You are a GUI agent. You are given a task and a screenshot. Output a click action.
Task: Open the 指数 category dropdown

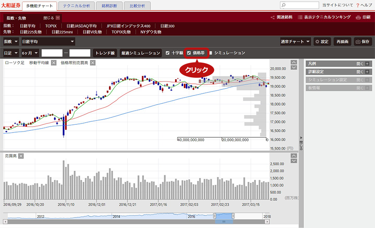pos(11,42)
